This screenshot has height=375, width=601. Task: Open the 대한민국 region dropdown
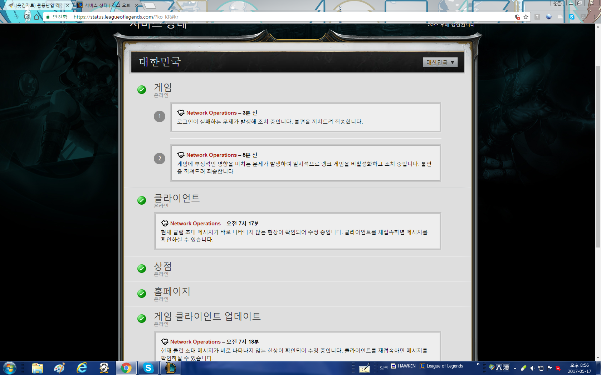coord(440,62)
